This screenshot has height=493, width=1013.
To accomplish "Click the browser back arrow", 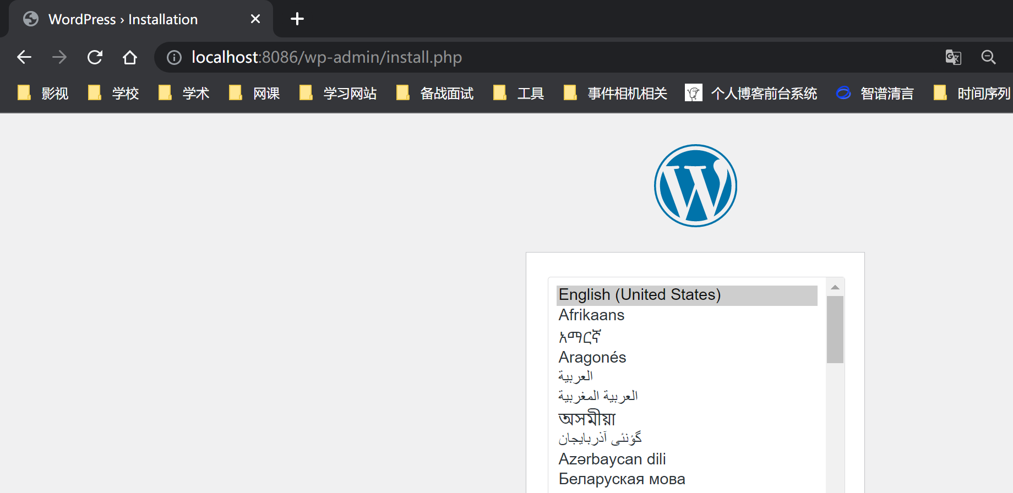I will pyautogui.click(x=24, y=57).
